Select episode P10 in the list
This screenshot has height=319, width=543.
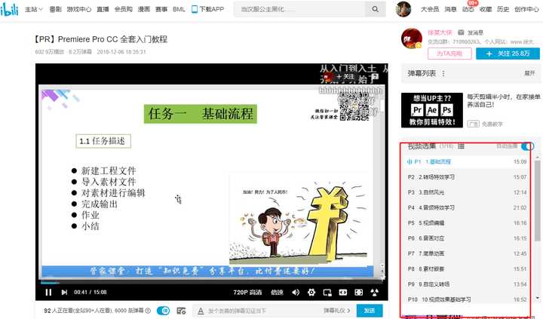468,299
